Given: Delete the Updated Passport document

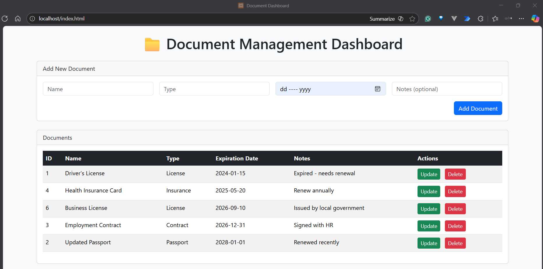Looking at the screenshot, I should tap(455, 243).
